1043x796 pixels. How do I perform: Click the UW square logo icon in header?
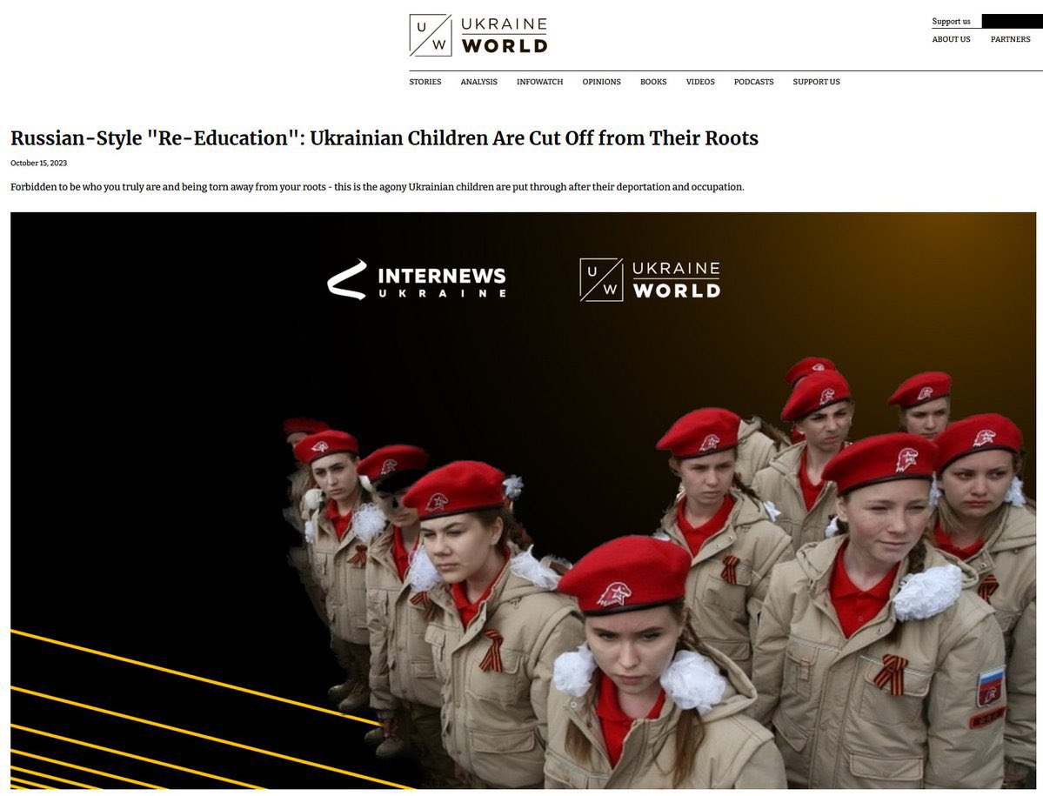pyautogui.click(x=431, y=36)
